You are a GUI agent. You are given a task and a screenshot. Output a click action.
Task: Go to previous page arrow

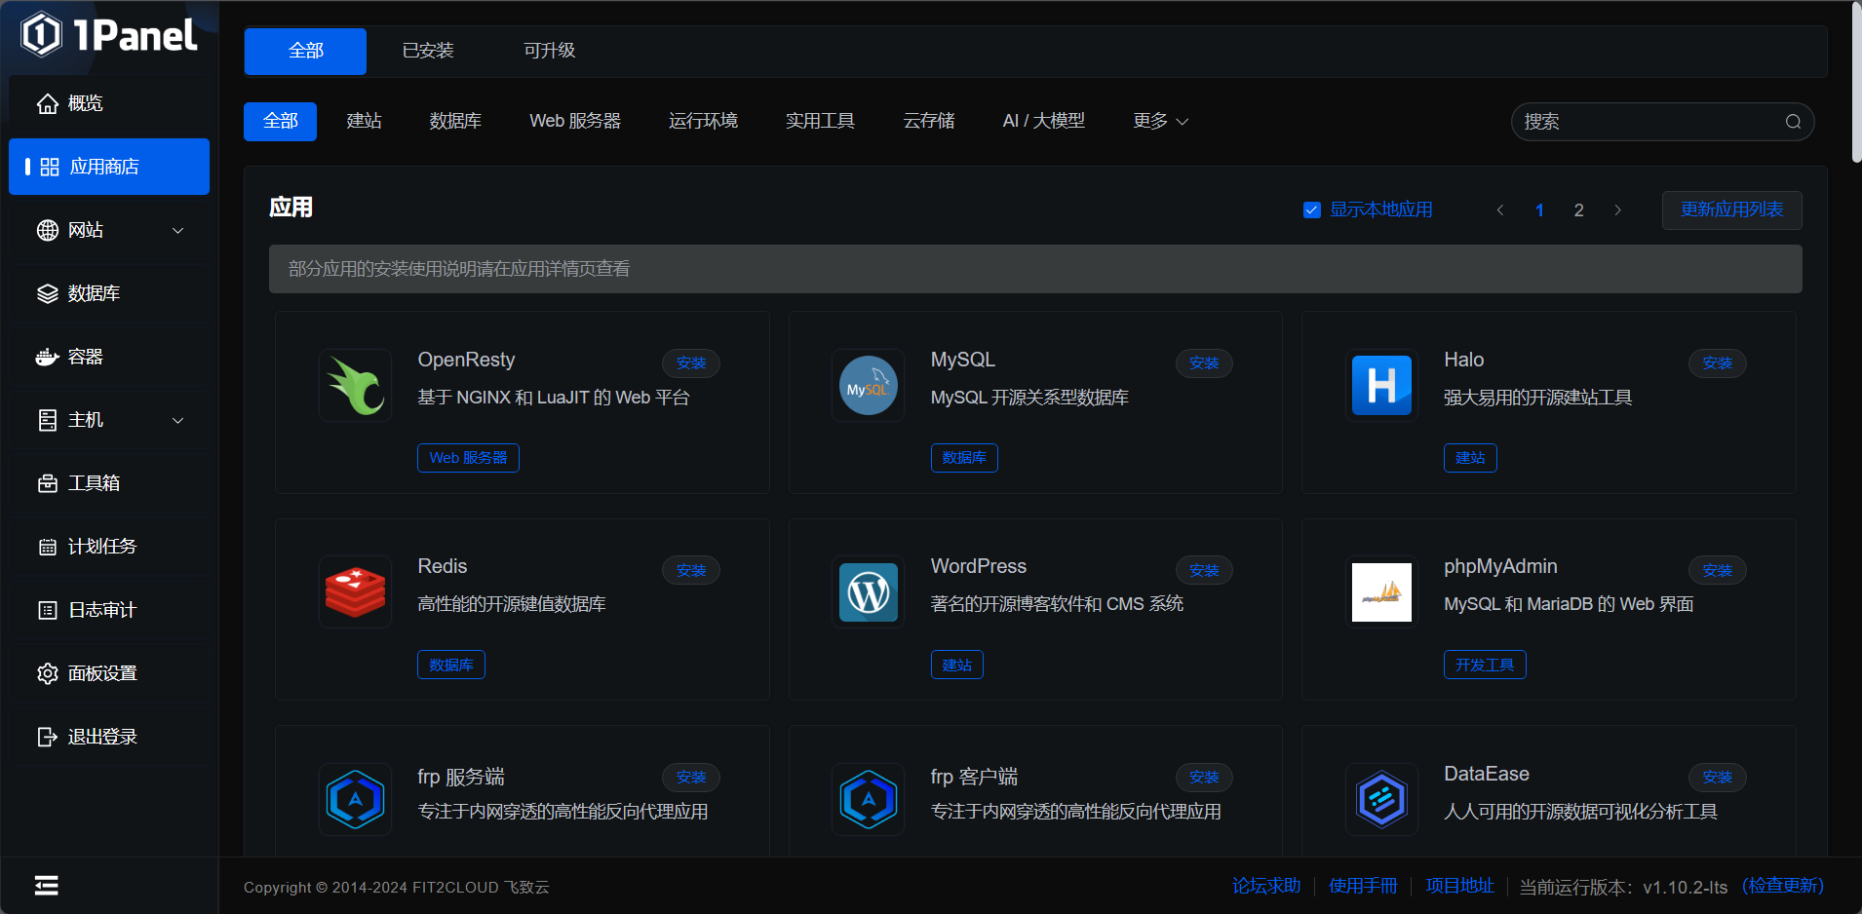[1500, 210]
